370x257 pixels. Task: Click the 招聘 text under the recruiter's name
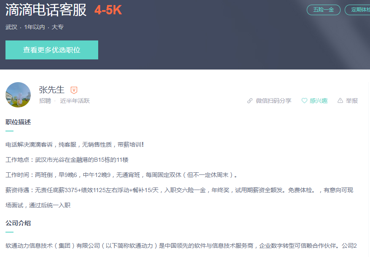point(45,101)
